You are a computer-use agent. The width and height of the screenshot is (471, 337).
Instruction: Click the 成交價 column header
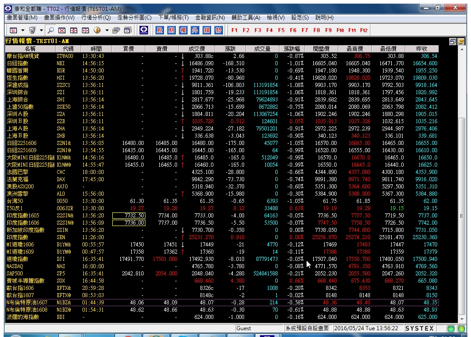pos(197,48)
